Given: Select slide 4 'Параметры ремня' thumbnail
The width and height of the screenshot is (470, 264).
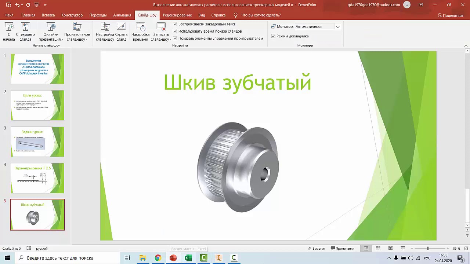Looking at the screenshot, I should point(37,178).
